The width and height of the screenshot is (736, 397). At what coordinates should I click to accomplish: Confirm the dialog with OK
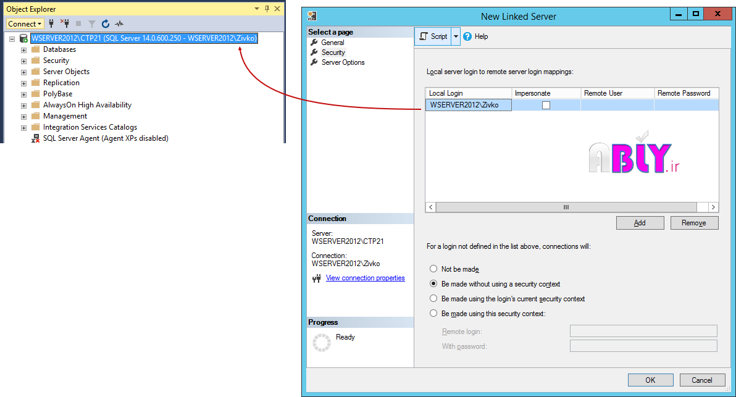[x=650, y=380]
